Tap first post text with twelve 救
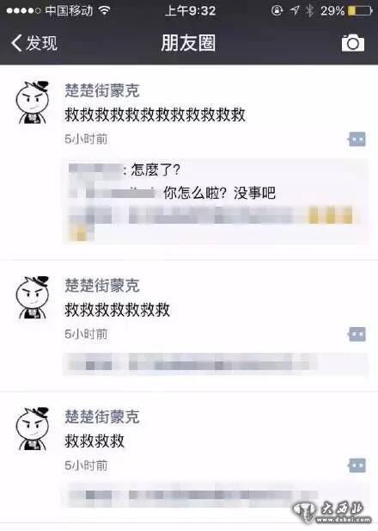 [155, 114]
